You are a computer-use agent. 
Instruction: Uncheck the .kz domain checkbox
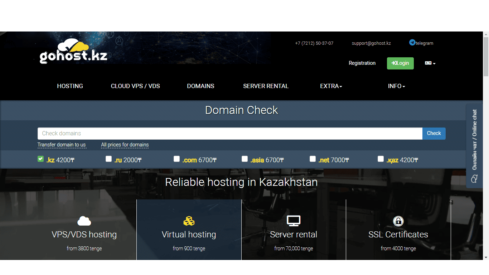click(x=40, y=159)
